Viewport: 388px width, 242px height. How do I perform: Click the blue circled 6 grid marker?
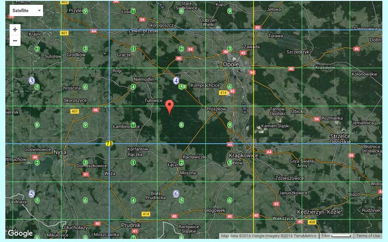click(x=176, y=194)
